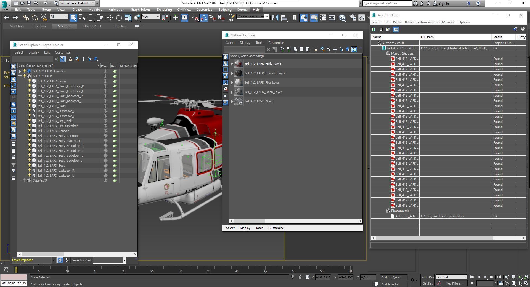The image size is (530, 287).
Task: Select the Select and Move tool
Action: point(110,18)
